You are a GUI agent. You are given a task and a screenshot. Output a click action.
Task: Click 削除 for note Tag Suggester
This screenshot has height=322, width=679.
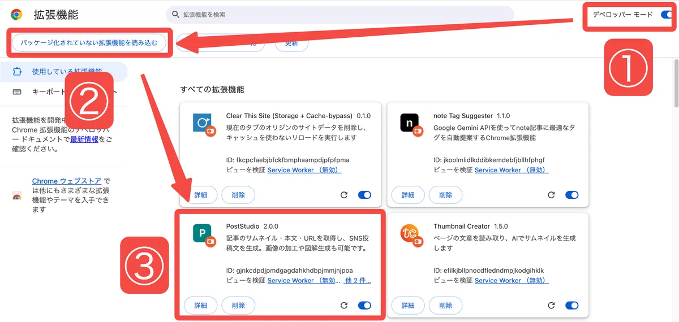tap(446, 195)
